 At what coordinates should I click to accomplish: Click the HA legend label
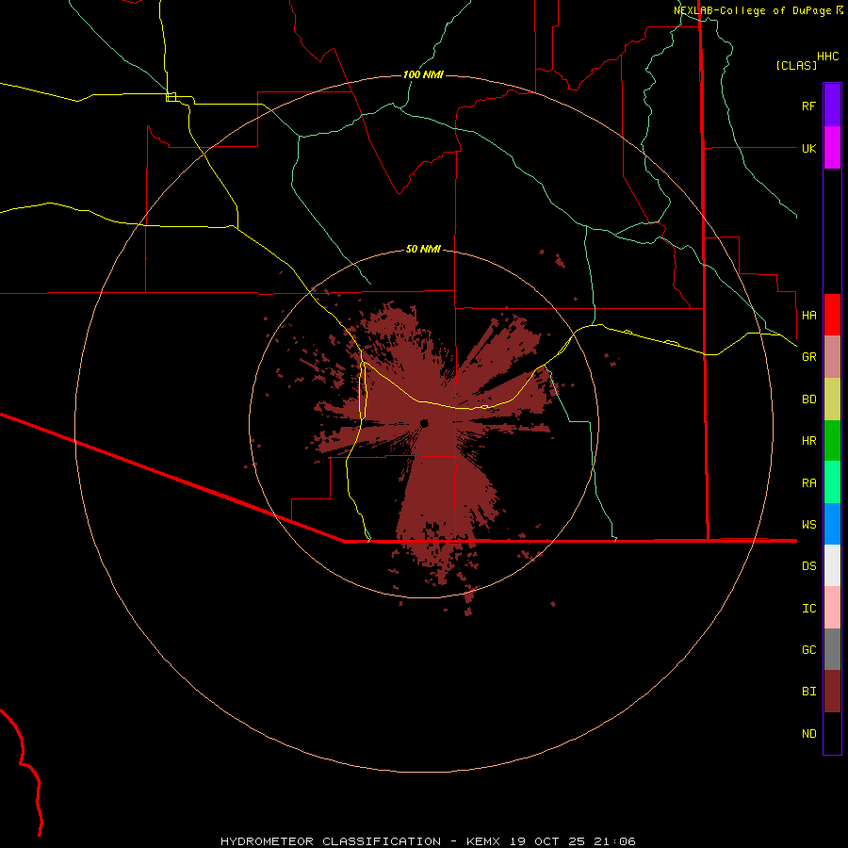click(808, 315)
